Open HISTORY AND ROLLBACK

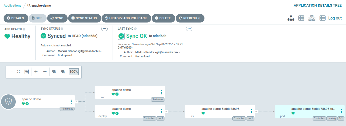126,18
